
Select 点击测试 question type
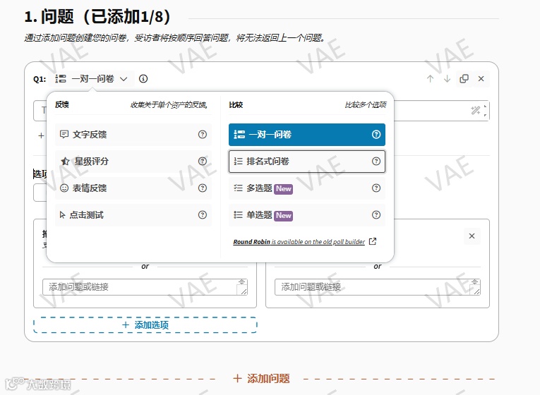tap(133, 215)
